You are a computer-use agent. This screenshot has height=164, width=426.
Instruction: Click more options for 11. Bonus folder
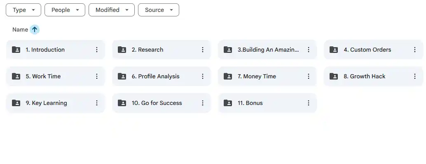coord(309,103)
